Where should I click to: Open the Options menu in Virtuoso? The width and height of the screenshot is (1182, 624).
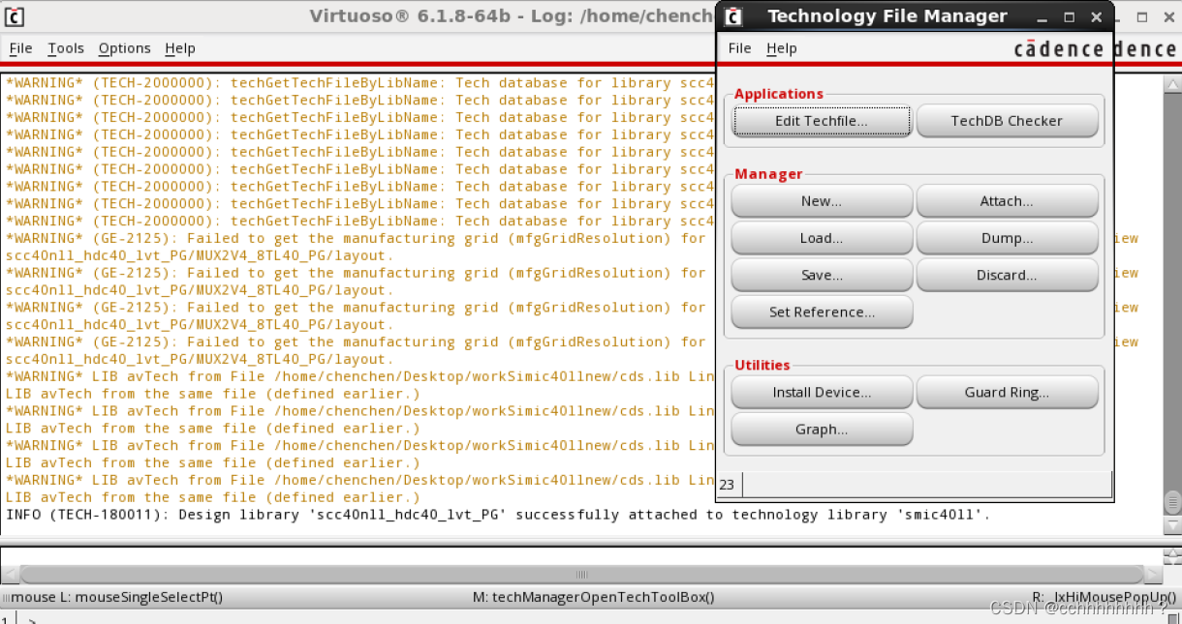pos(124,48)
